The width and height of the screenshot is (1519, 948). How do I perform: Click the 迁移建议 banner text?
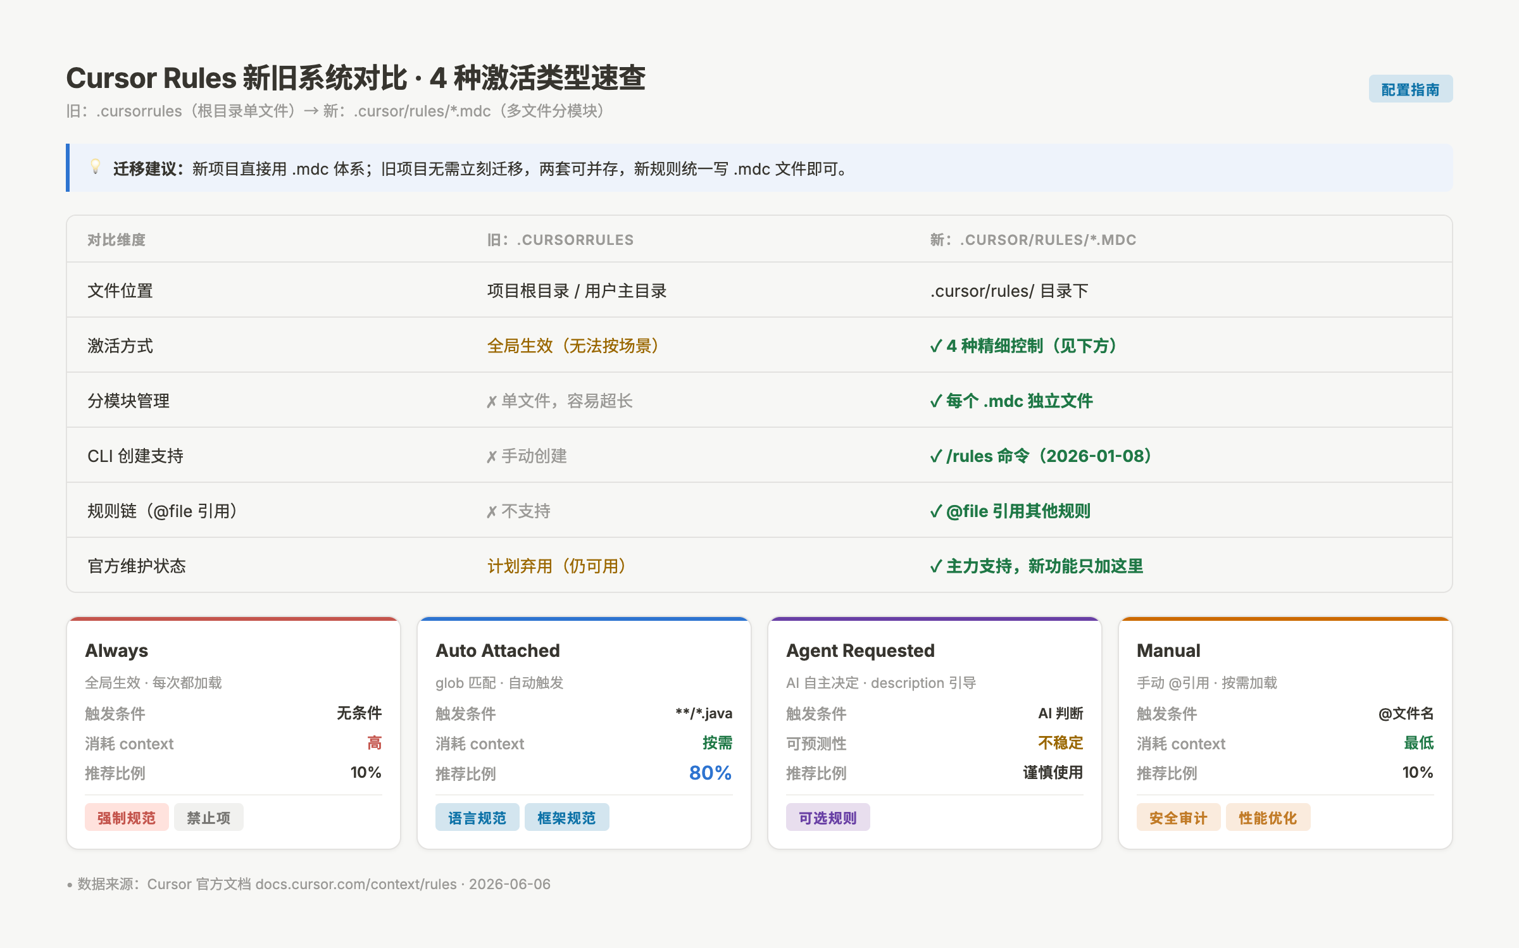[x=482, y=169]
